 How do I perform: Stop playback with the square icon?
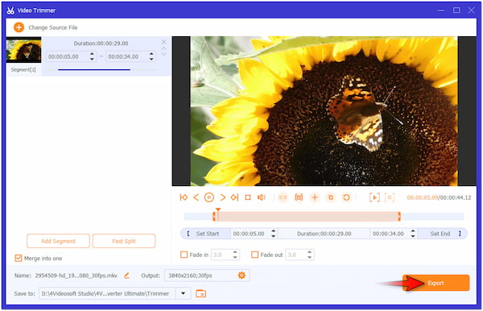point(248,197)
